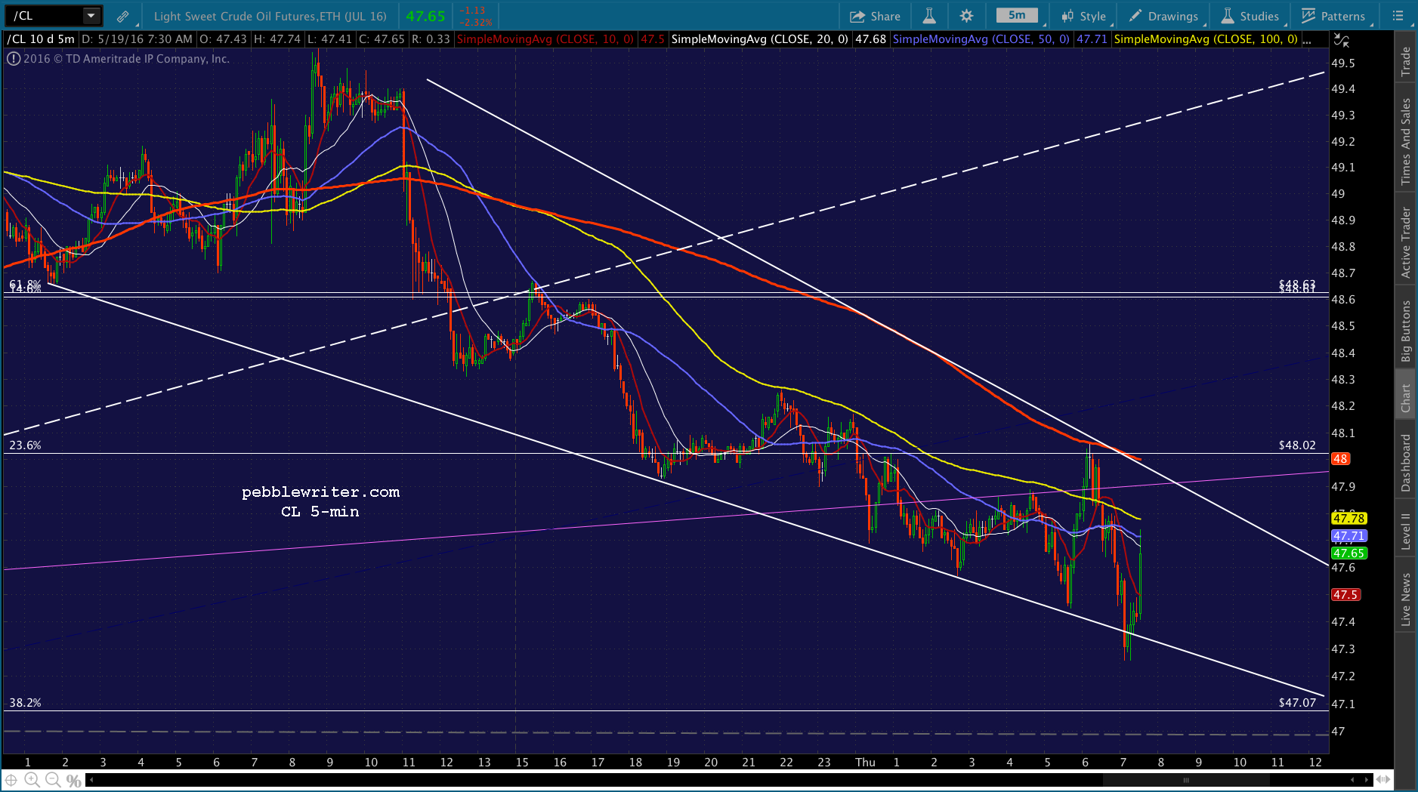
Task: Open the Drawings menu
Action: tap(1163, 16)
